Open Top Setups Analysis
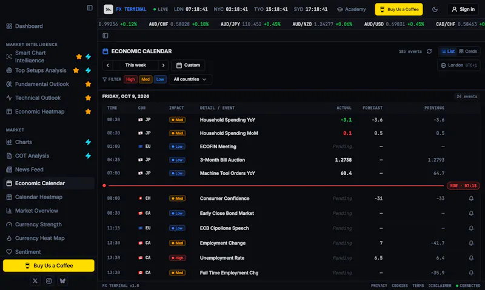This screenshot has width=485, height=290. point(41,70)
